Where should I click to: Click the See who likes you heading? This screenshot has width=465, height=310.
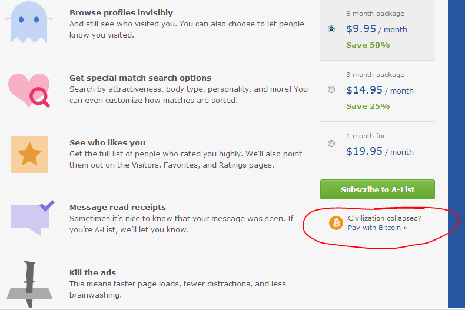coord(107,142)
